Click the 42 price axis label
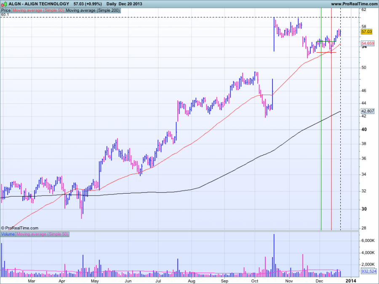This screenshot has width=379, height=284. coord(364,116)
